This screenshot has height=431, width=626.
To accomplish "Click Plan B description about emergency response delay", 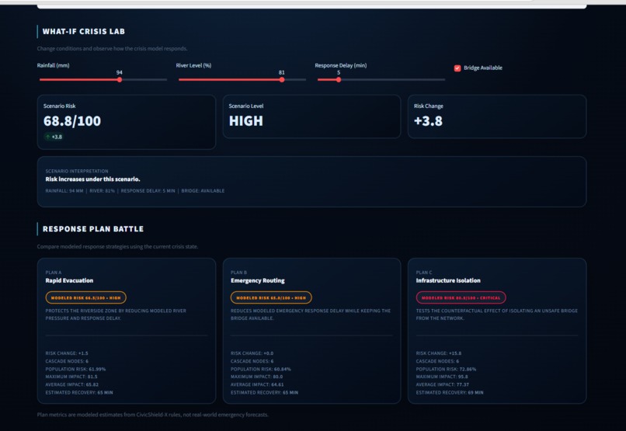I will 311,315.
